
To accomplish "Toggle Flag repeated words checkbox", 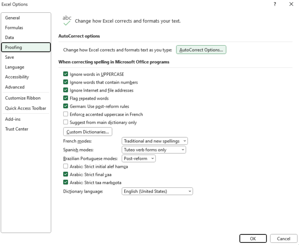I will click(66, 98).
